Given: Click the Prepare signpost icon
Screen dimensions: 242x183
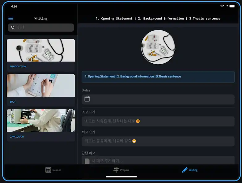Looking at the screenshot, I should point(116,170).
